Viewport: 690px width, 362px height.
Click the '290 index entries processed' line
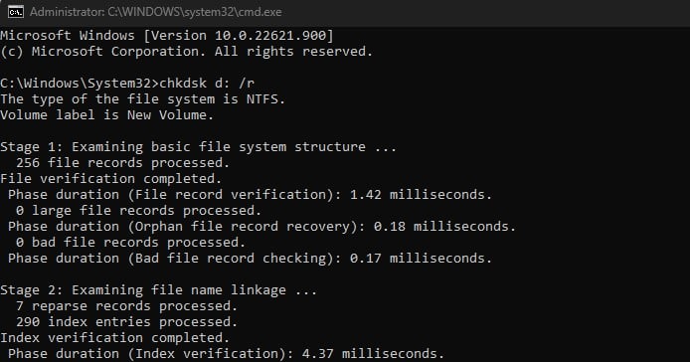click(x=126, y=321)
